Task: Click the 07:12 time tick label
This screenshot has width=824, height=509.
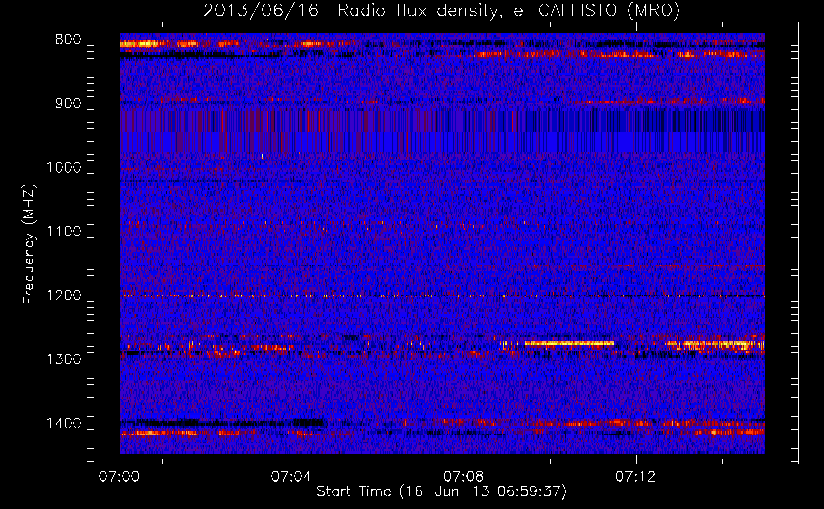Action: (636, 477)
